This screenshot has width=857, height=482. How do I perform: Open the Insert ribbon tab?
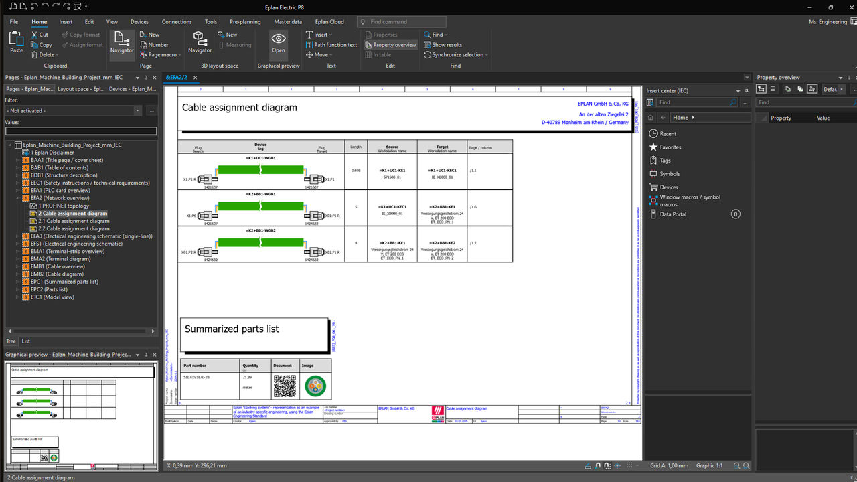[66, 22]
